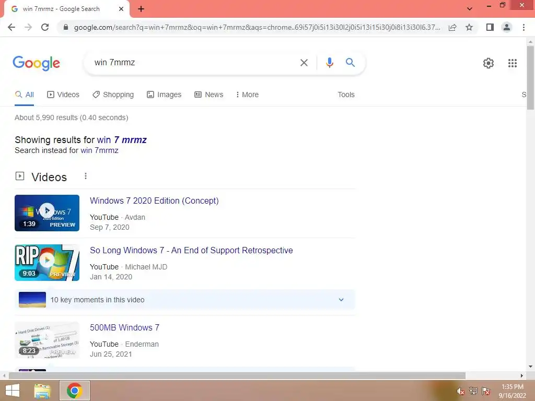Viewport: 535px width, 401px height.
Task: View site security lock info
Action: coord(66,27)
